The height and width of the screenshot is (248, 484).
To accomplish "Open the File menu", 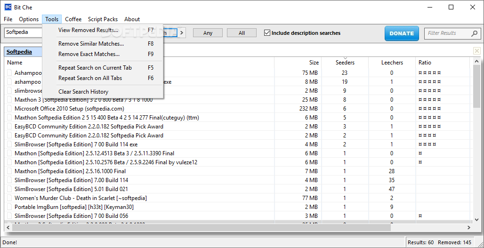I will [8, 19].
